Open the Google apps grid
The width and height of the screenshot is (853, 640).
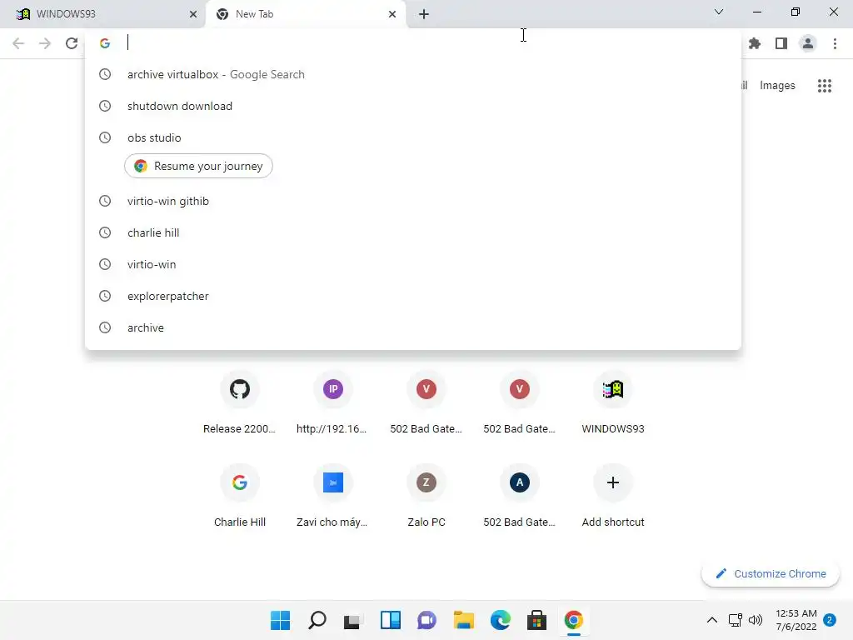(x=824, y=86)
